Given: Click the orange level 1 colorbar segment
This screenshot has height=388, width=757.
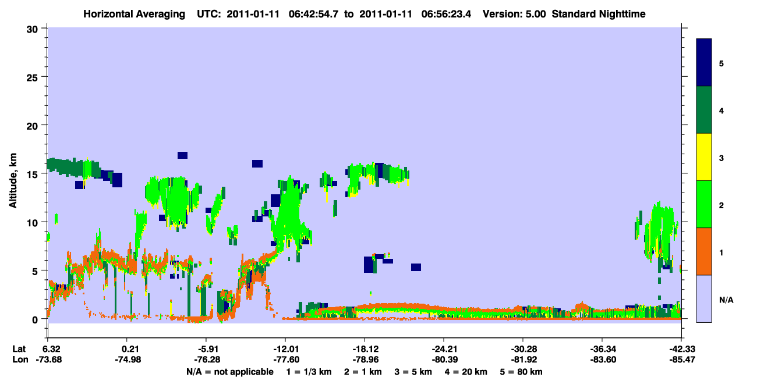Looking at the screenshot, I should 704,251.
